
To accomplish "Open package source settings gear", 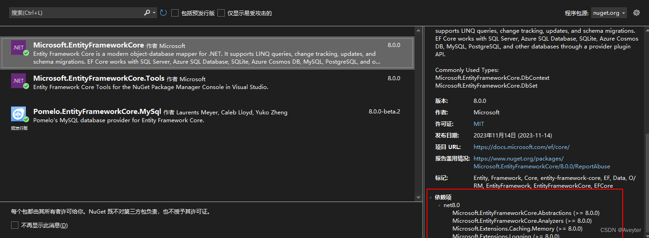I will [x=637, y=13].
